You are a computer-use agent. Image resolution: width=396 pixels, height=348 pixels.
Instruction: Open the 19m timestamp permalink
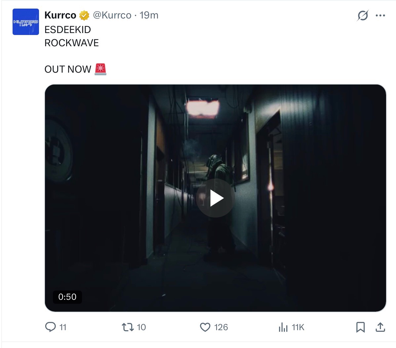(149, 15)
